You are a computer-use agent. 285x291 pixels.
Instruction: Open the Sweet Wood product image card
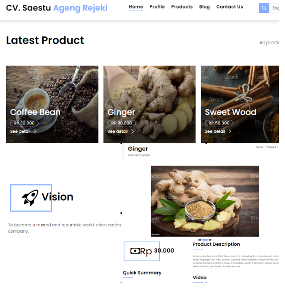[240, 104]
